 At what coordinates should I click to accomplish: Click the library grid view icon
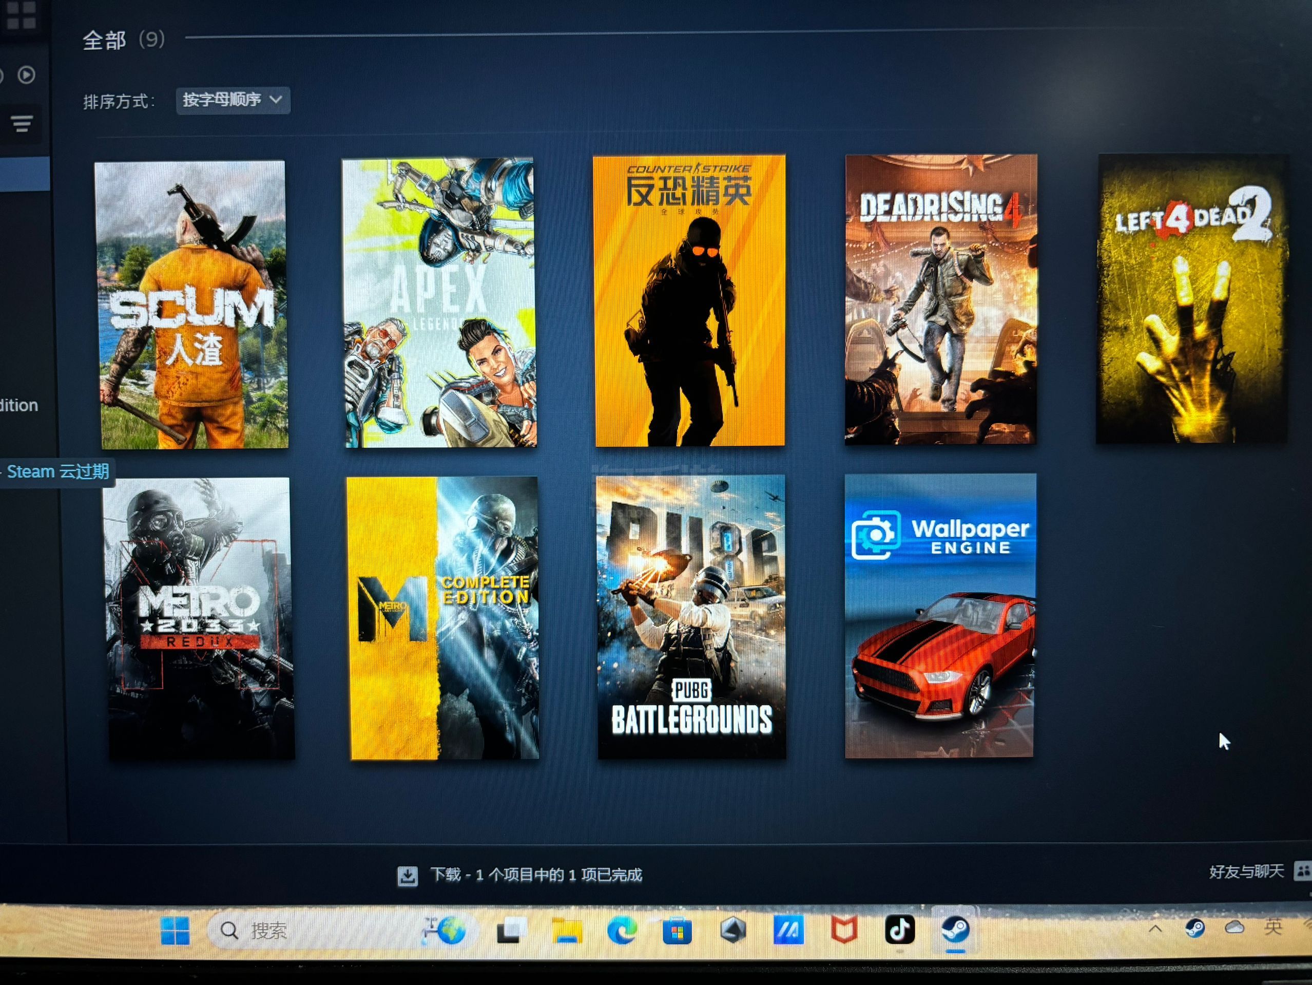click(22, 15)
